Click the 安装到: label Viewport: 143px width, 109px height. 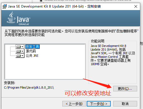pyautogui.click(x=9, y=83)
